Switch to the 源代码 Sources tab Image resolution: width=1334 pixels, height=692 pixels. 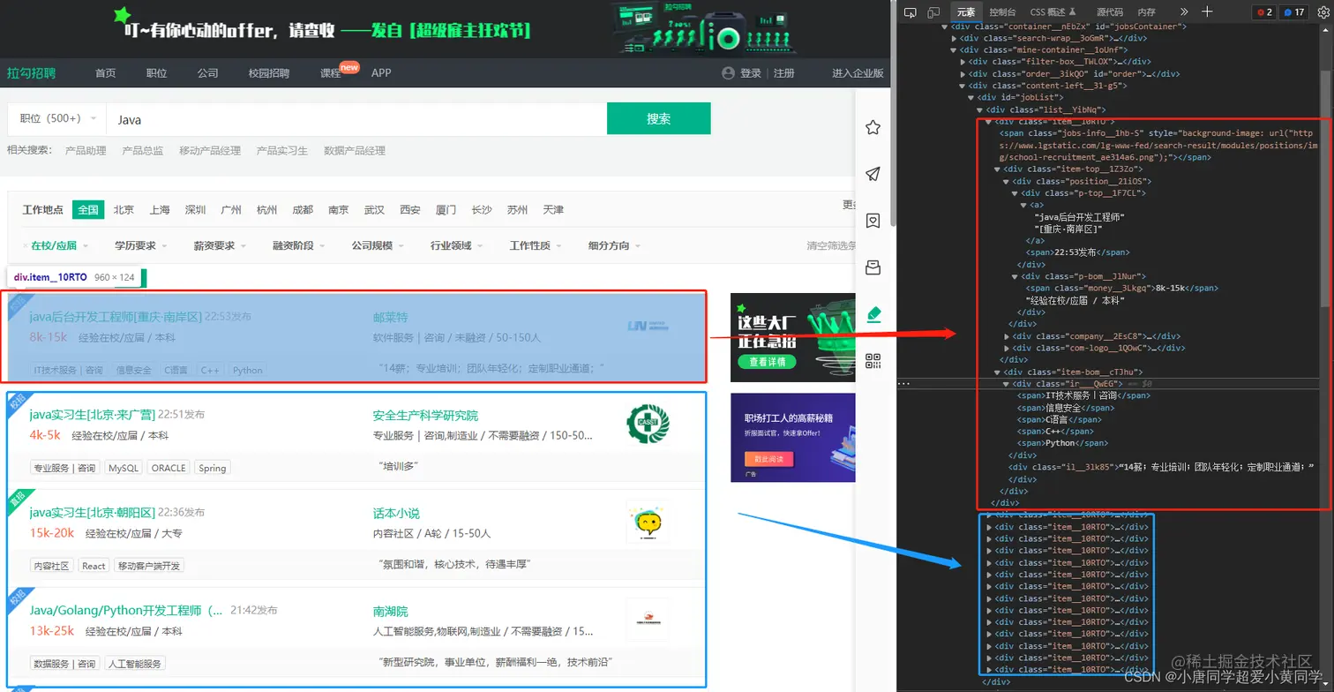[x=1110, y=12]
